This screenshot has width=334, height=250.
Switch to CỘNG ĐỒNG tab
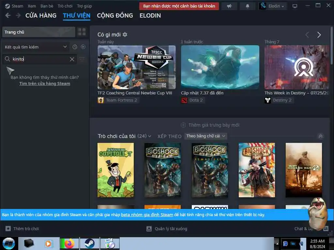(x=115, y=16)
